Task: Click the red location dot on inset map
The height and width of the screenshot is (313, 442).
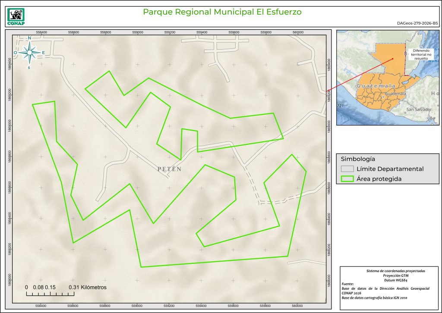Action: point(393,59)
